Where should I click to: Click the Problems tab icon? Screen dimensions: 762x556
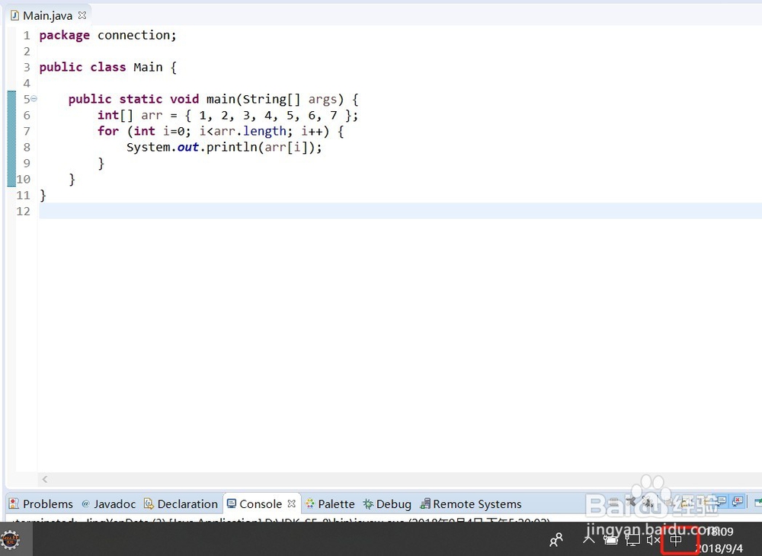[x=14, y=503]
